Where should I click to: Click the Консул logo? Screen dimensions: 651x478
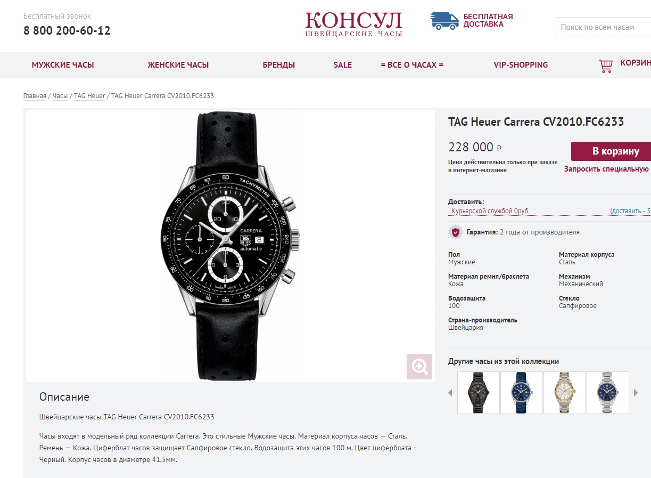tap(354, 24)
